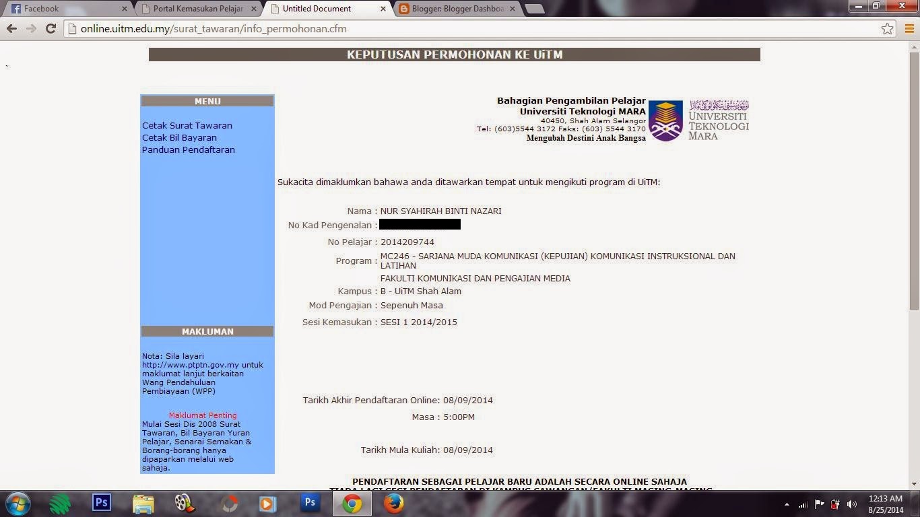
Task: Click MC246 program text
Action: (x=558, y=261)
